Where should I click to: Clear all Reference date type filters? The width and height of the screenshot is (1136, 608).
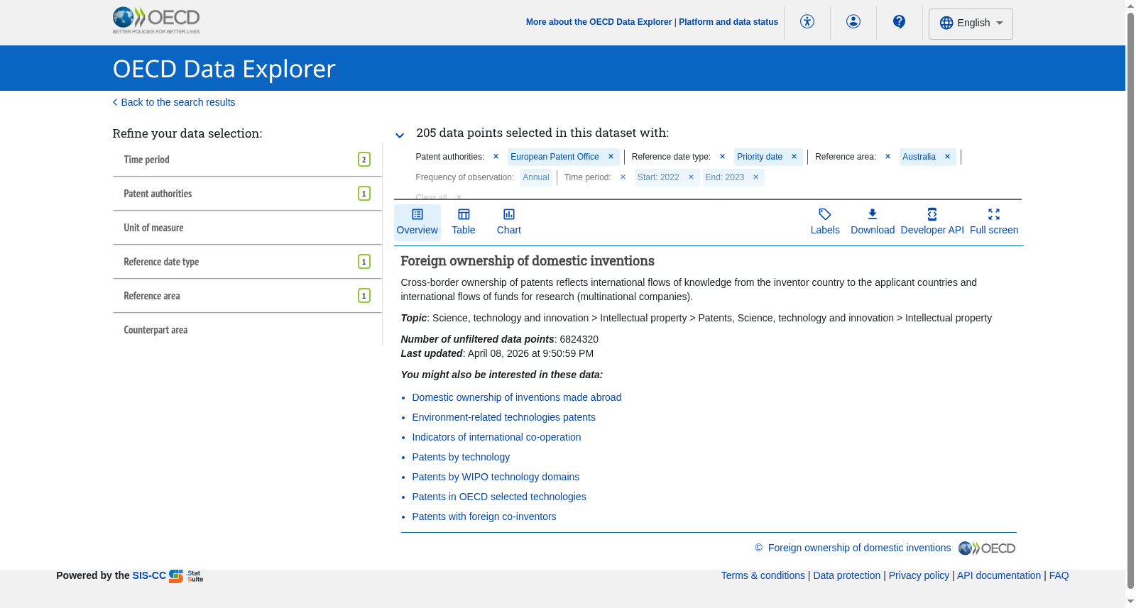[x=722, y=157]
